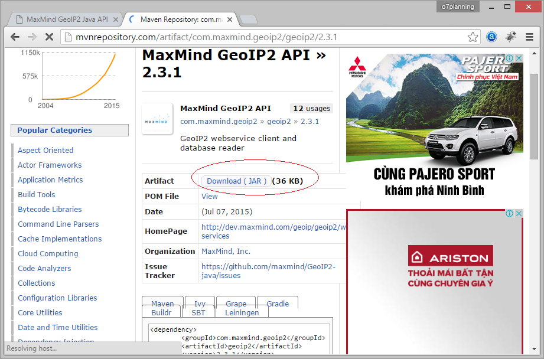Viewport: 544px width, 359px height.
Task: Close the Ariston ad
Action: pos(519,213)
